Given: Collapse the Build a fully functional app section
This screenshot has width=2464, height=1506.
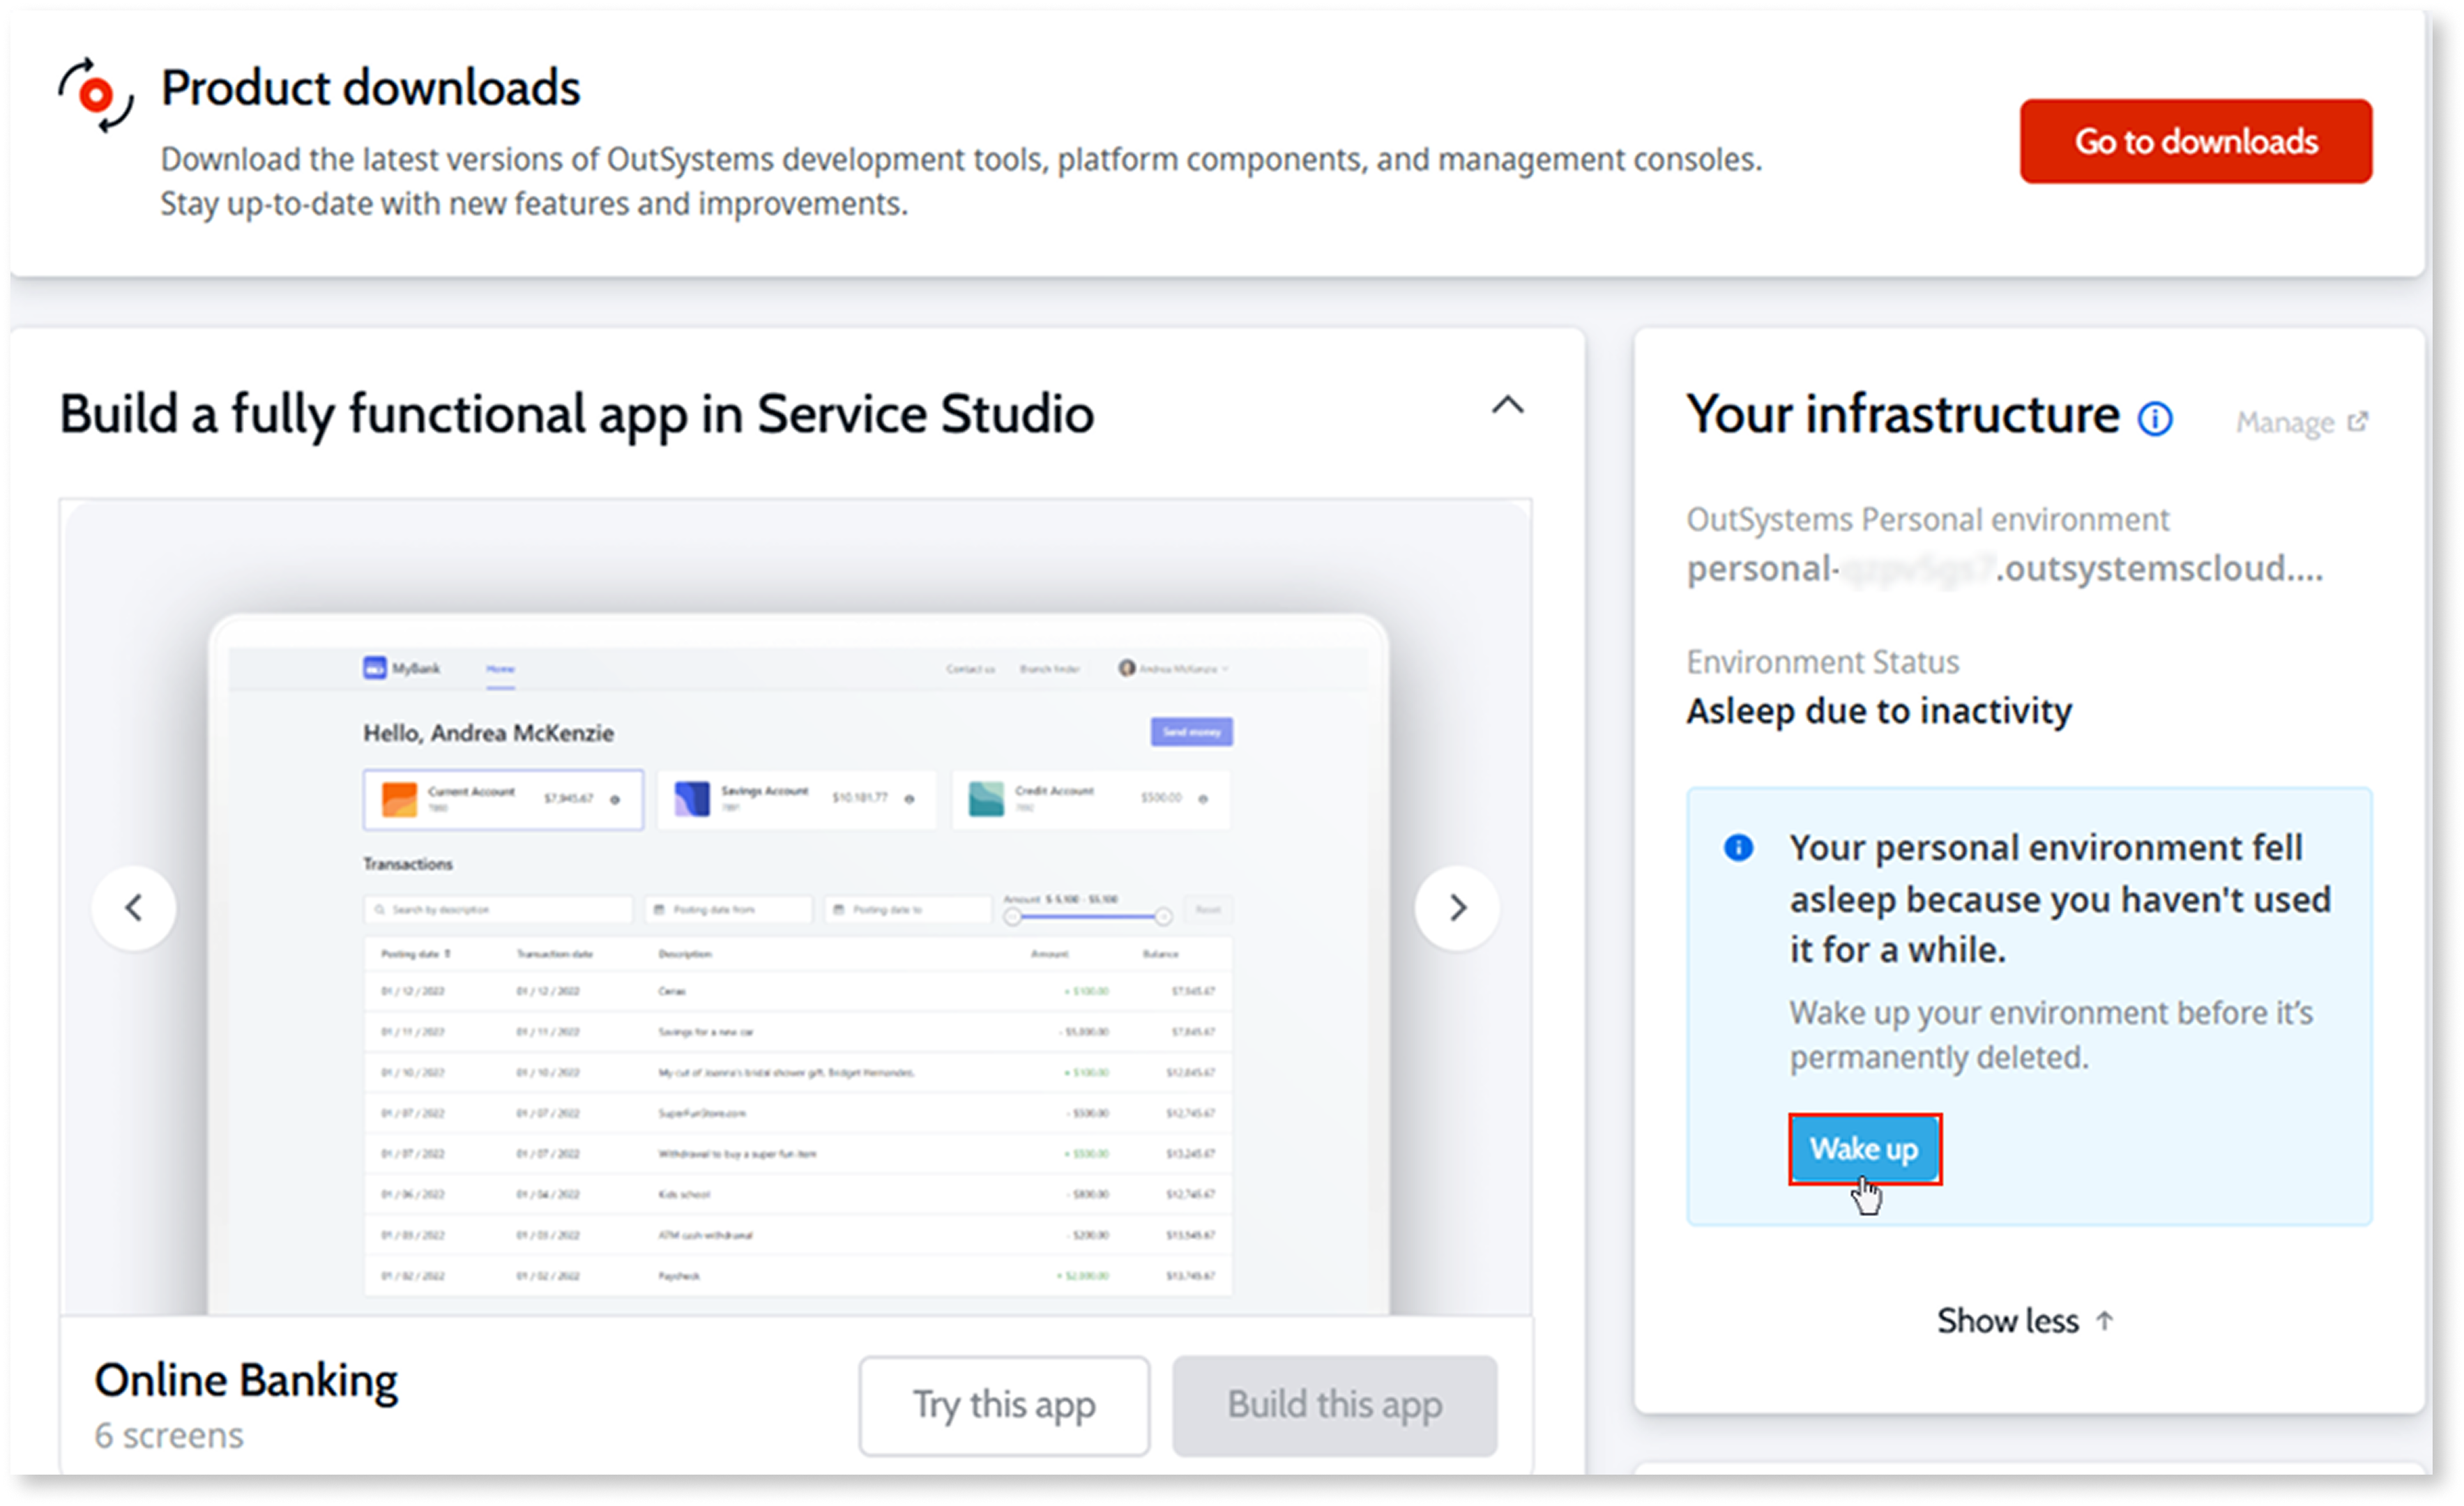Looking at the screenshot, I should pyautogui.click(x=1507, y=406).
